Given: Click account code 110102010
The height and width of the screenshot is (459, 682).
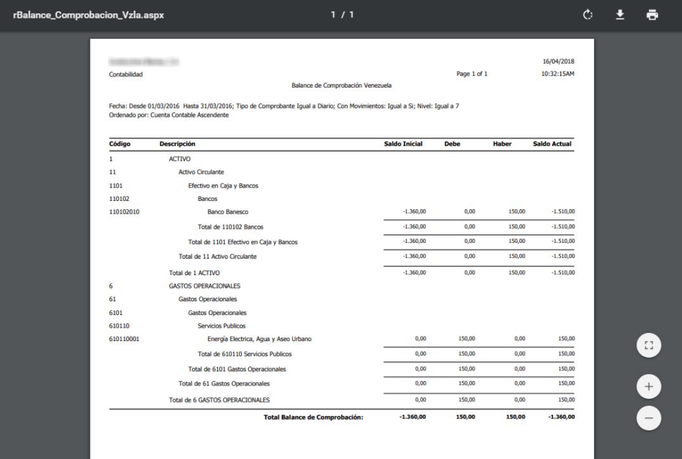Looking at the screenshot, I should 124,212.
